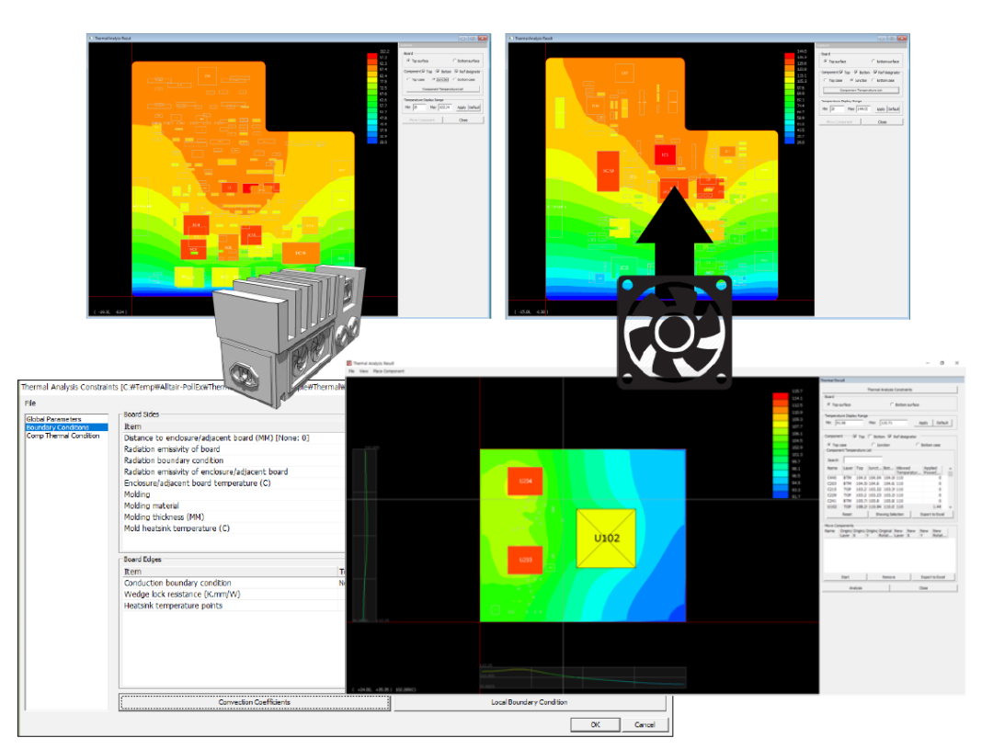Click Close button beside the Analysis button
Viewport: 993px width, 749px height.
click(924, 588)
